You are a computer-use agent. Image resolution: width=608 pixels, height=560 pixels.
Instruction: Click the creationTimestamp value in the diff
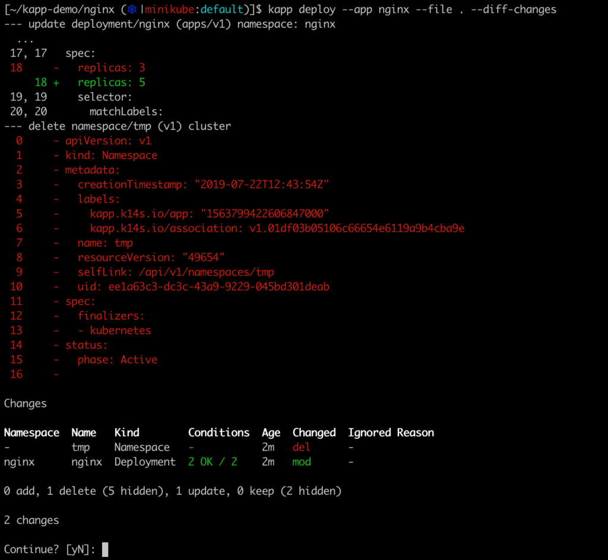(x=262, y=185)
